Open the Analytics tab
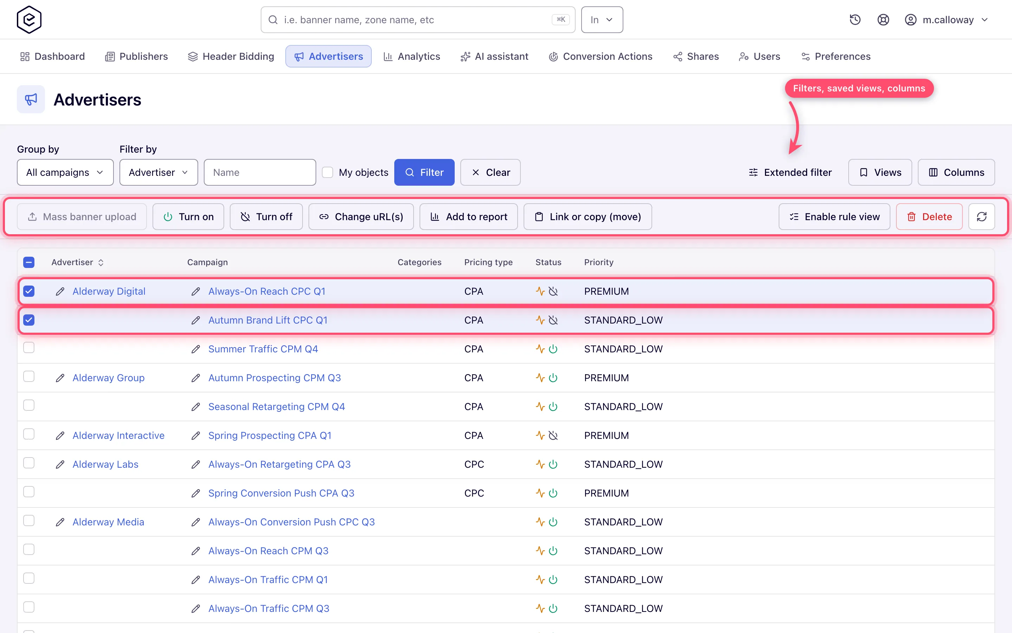This screenshot has width=1012, height=633. [411, 57]
